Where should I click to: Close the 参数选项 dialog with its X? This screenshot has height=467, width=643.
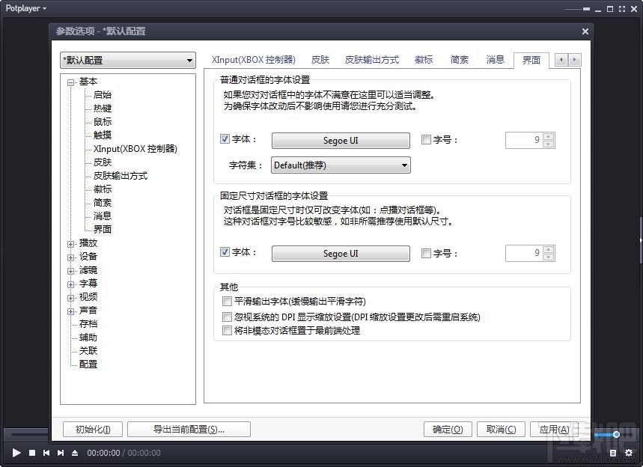pyautogui.click(x=585, y=31)
